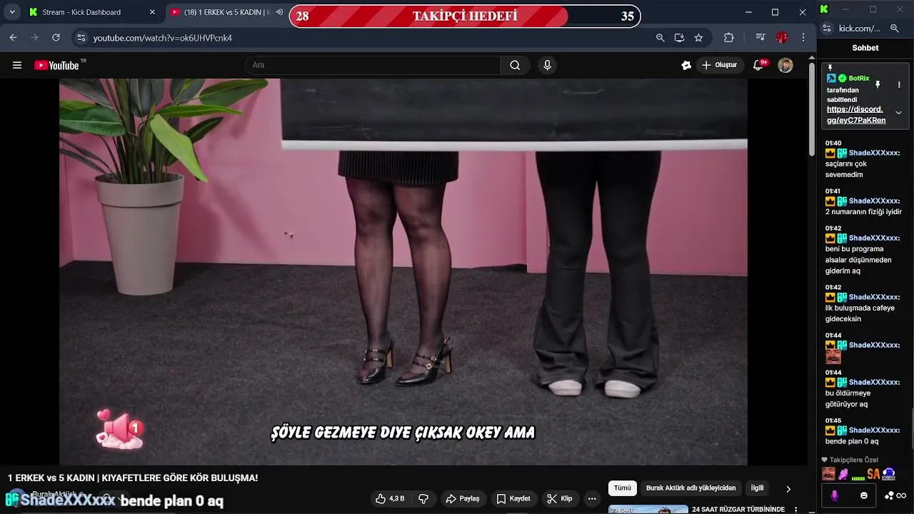Click the main video player frame
This screenshot has width=914, height=514.
point(403,272)
